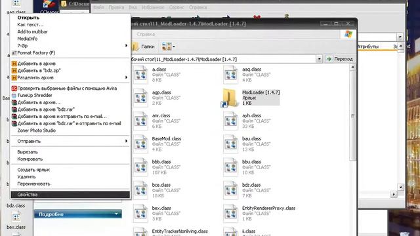Screen dimensions: 420x236
Task: Expand the 7-Zip submenu
Action: click(x=70, y=46)
